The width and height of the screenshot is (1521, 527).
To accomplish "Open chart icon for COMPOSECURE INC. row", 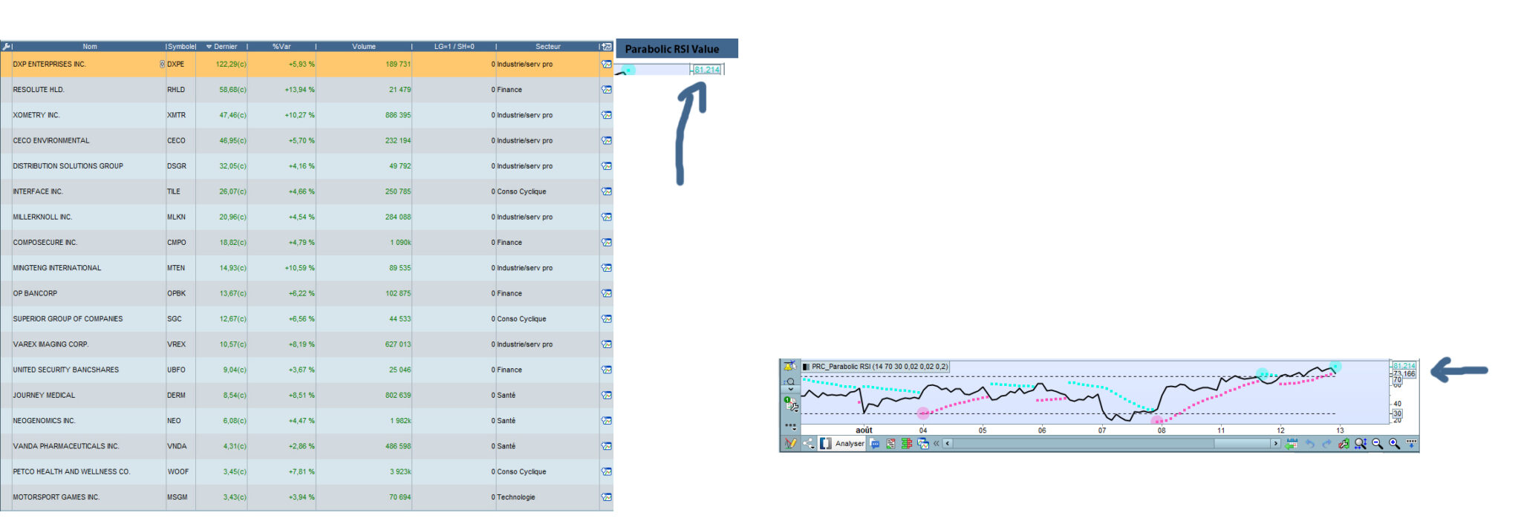I will 607,242.
